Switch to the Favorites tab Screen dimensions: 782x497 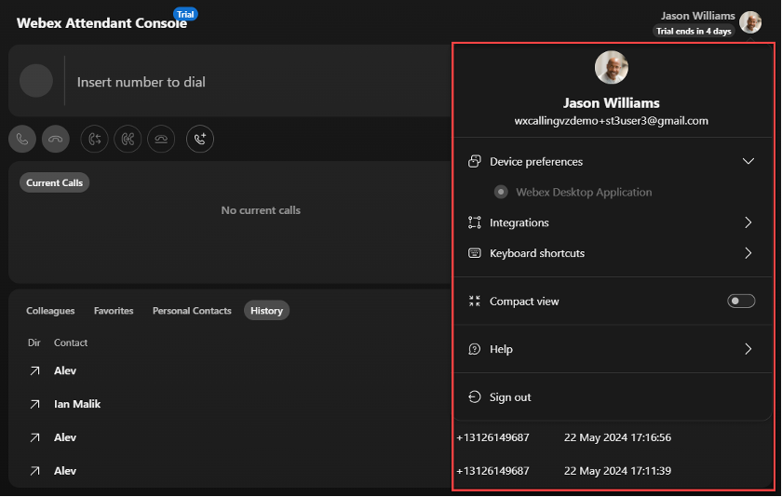(x=114, y=311)
